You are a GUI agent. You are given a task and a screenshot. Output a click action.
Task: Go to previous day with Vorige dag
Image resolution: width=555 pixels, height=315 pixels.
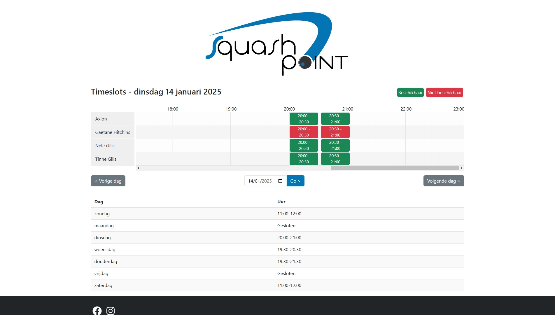[108, 181]
